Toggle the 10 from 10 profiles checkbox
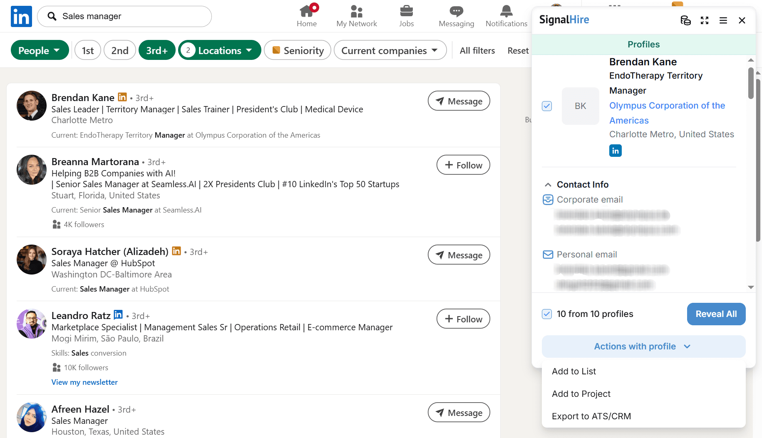762x438 pixels. point(547,314)
